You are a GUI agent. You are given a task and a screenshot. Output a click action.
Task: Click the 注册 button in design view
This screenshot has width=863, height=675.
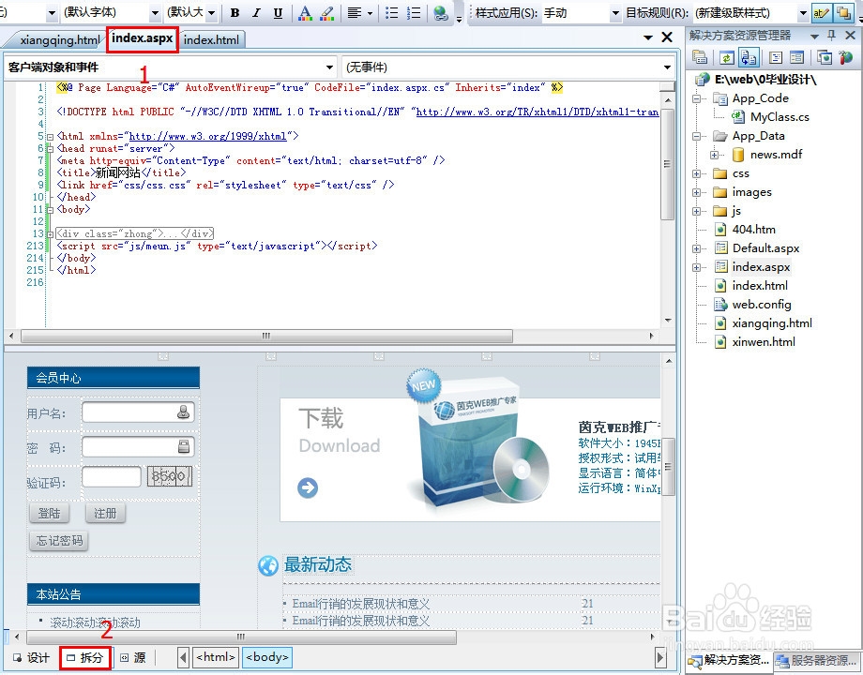pos(105,513)
